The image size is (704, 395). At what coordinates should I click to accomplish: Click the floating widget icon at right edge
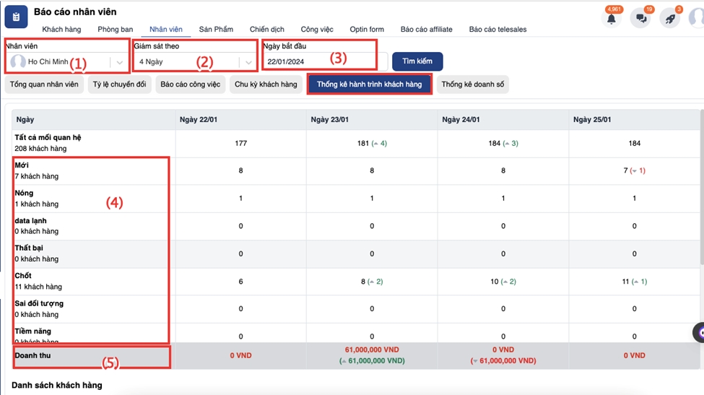pyautogui.click(x=699, y=333)
